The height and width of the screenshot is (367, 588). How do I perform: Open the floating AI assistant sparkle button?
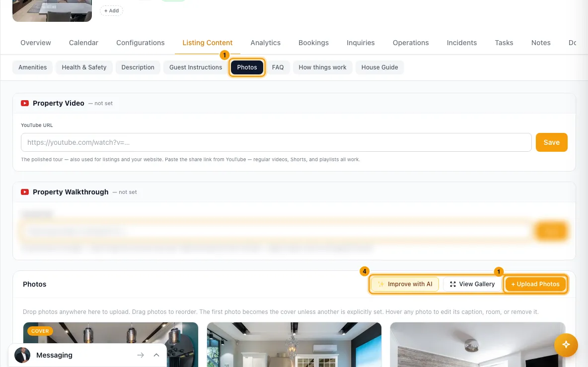pos(566,345)
